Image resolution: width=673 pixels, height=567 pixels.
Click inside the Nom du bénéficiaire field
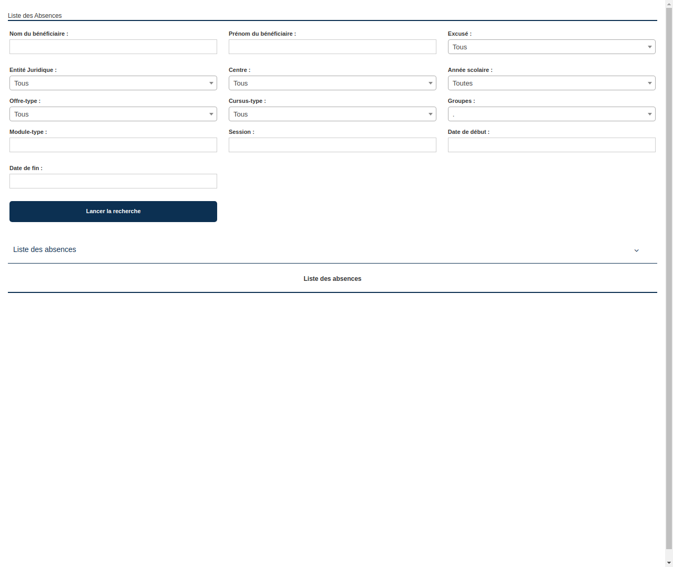[x=113, y=47]
